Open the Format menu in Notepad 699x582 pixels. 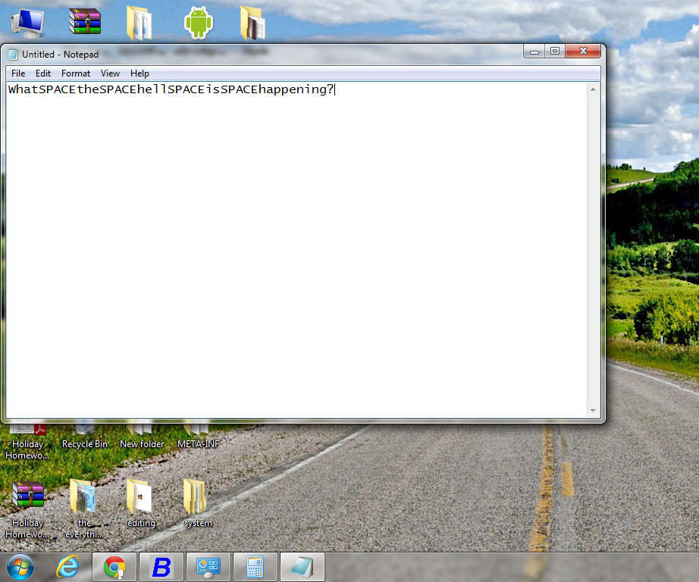click(76, 74)
